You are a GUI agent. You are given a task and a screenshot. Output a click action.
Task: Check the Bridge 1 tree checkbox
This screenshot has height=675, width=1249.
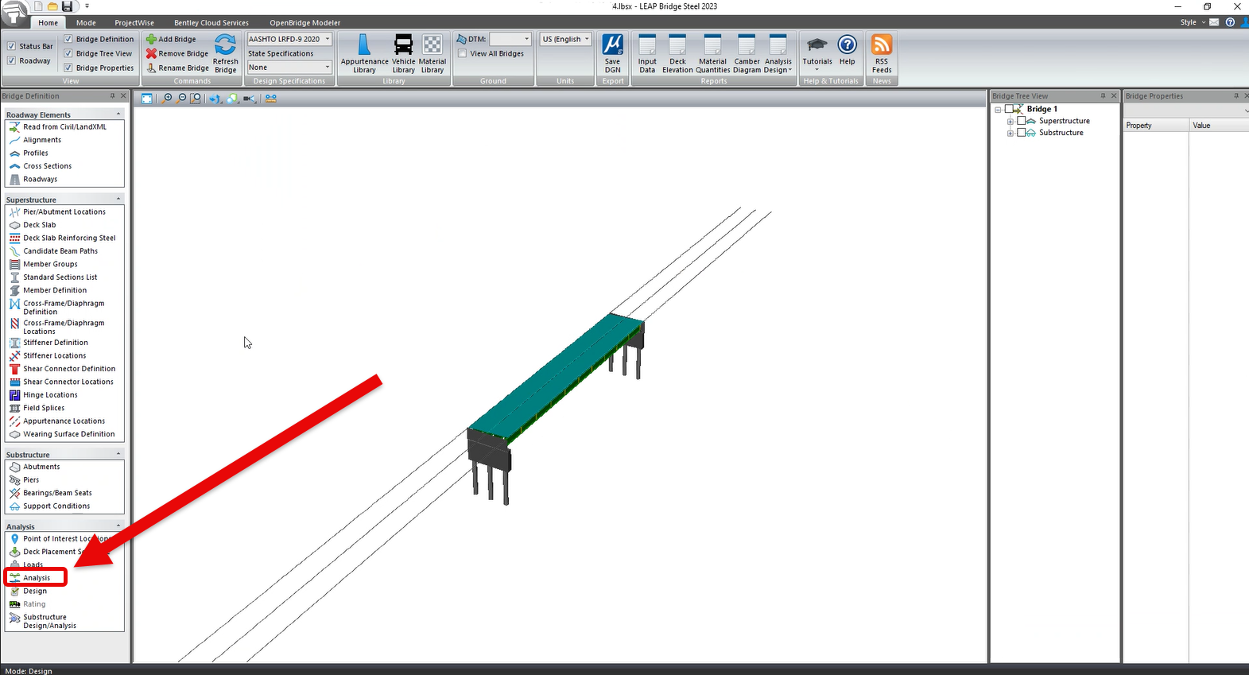(1010, 109)
